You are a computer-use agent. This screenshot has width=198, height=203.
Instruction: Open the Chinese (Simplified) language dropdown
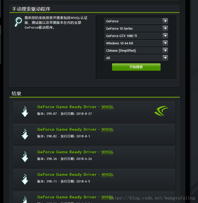click(136, 50)
